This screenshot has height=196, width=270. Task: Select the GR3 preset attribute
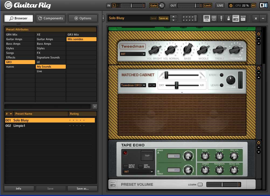20,62
